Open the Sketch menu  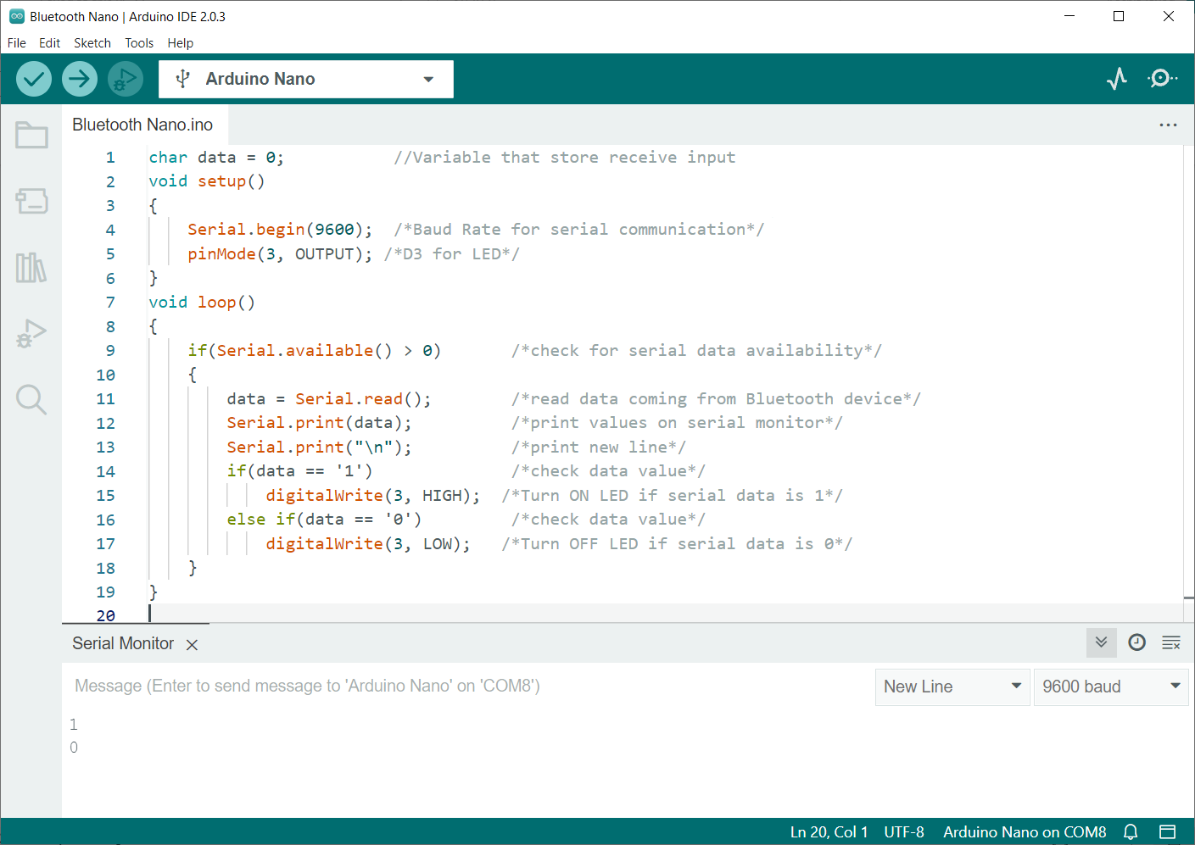click(x=92, y=43)
